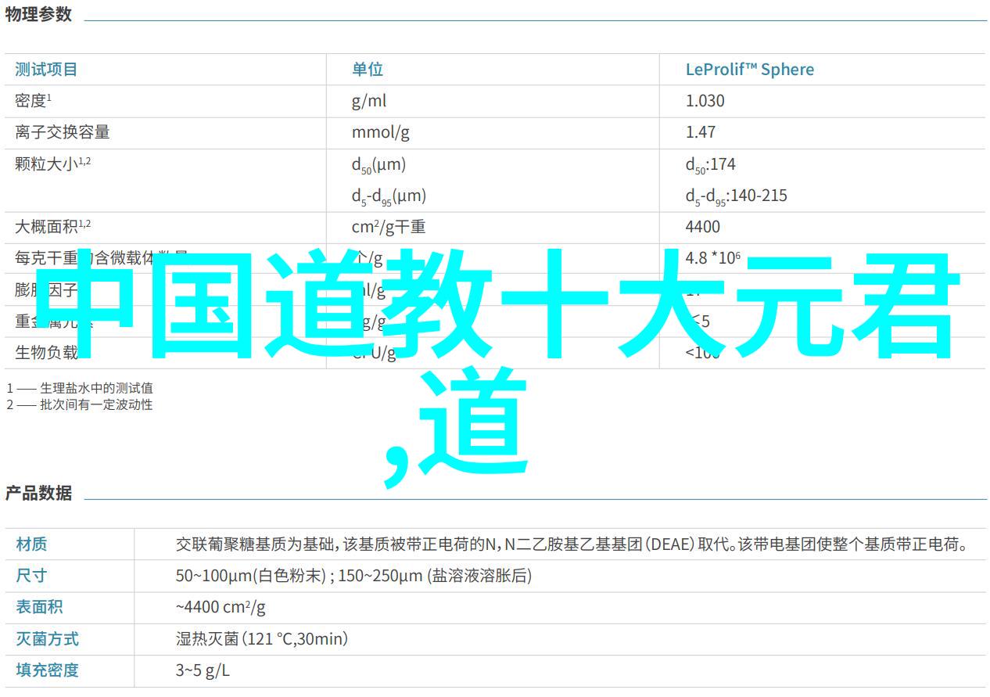Select the 1.030 density value
990x697 pixels.
(705, 101)
